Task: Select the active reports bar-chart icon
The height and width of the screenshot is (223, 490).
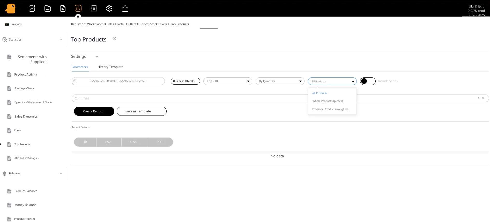Action: pyautogui.click(x=78, y=9)
